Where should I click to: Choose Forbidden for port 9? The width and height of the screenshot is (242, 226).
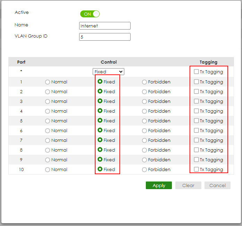click(x=144, y=160)
